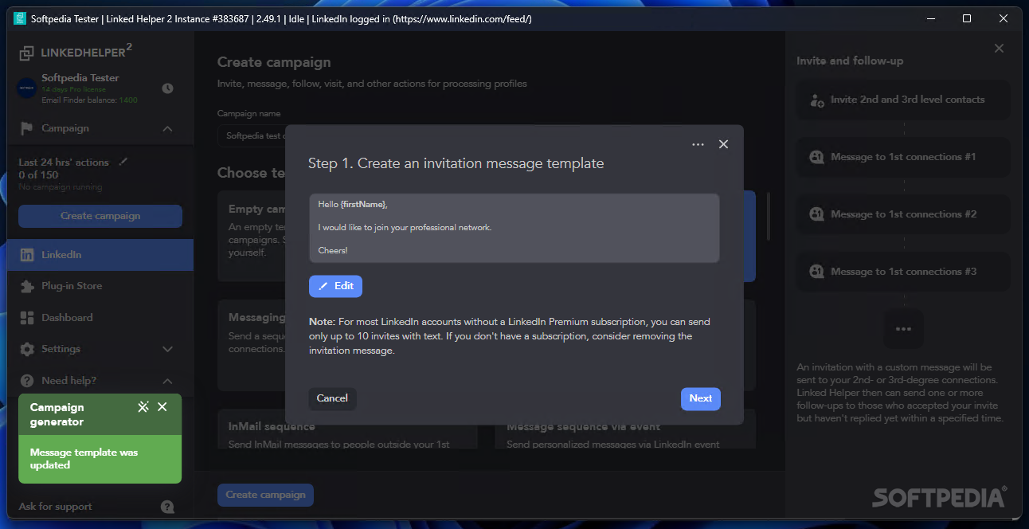This screenshot has width=1029, height=529.
Task: Click the Message to 1st connections #1 icon
Action: pos(816,157)
